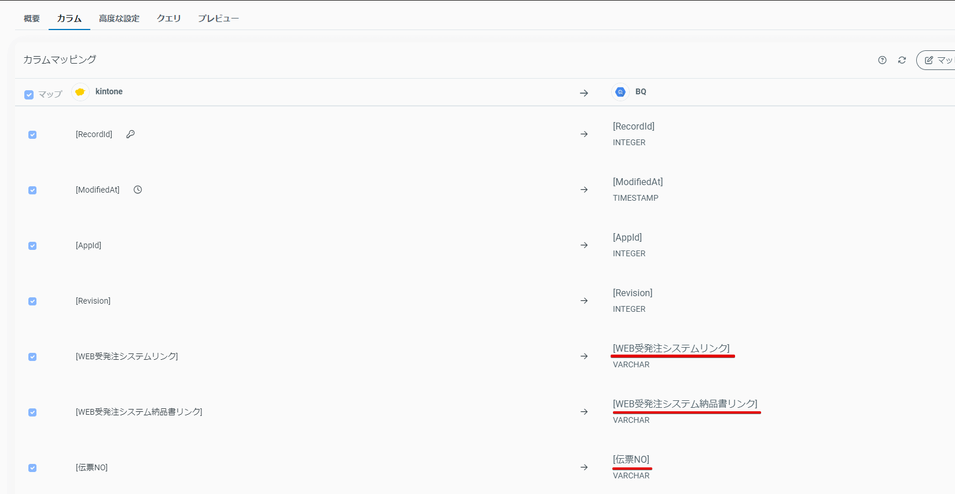Screen dimensions: 955x494
Task: Select the kintone [伝票NO] source column
Action: click(91, 467)
